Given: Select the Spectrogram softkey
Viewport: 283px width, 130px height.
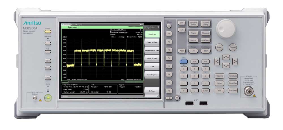Looking at the screenshot, I should [152, 75].
